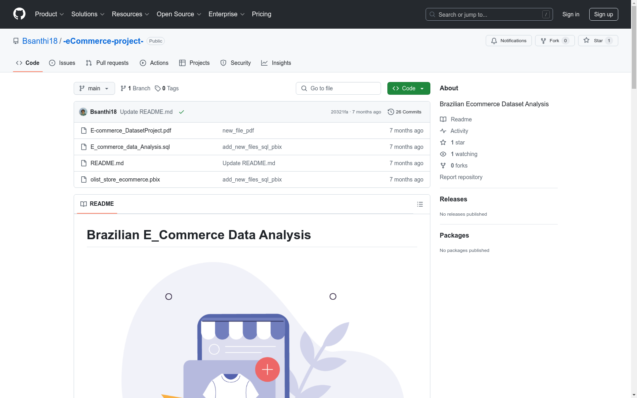Click the history clock icon by 26 Commits
637x398 pixels.
(391, 112)
